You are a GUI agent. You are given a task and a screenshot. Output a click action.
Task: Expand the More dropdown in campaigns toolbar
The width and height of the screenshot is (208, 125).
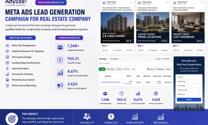point(134,69)
